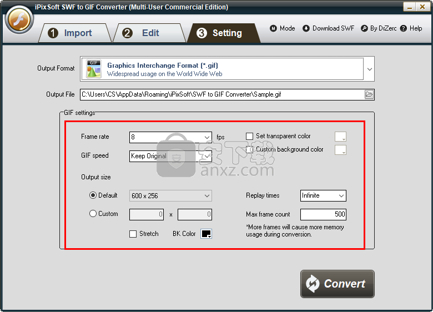Click the Mode M icon
The height and width of the screenshot is (312, 433).
(x=273, y=28)
